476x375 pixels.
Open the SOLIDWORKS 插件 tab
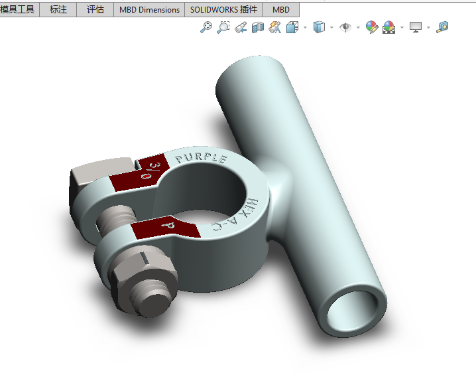click(x=223, y=10)
